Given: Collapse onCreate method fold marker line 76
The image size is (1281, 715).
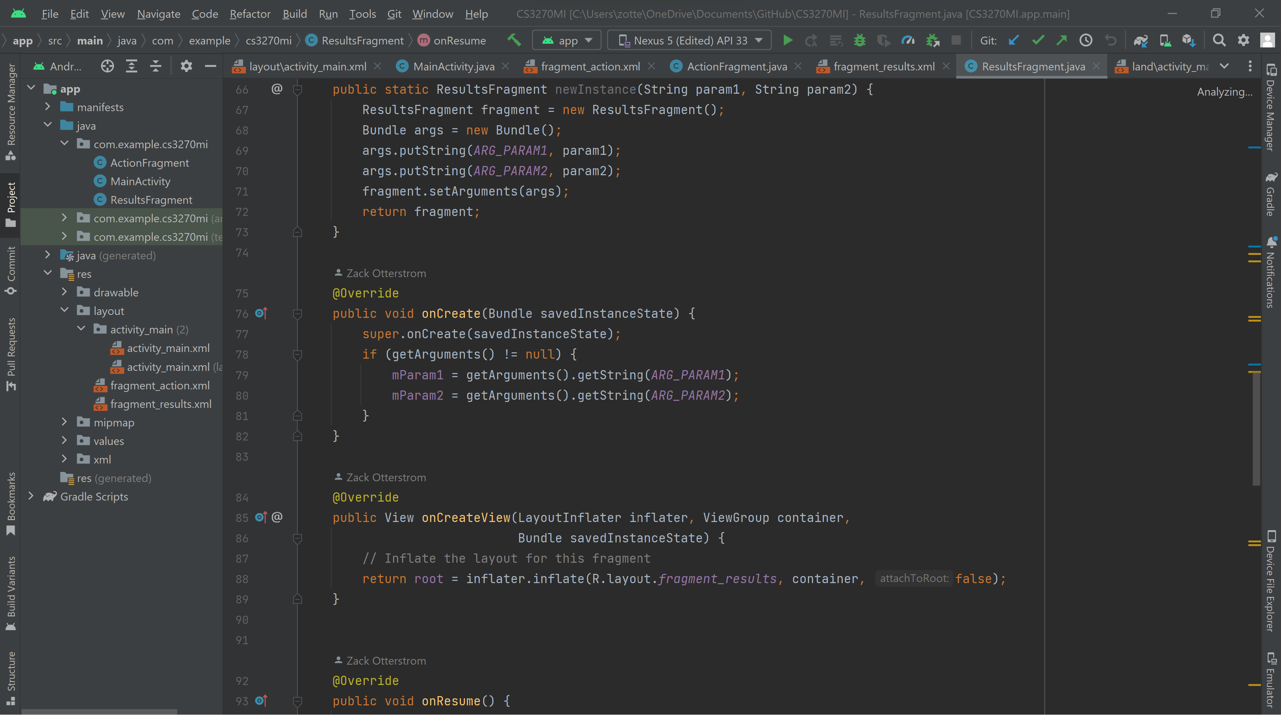Looking at the screenshot, I should (297, 313).
